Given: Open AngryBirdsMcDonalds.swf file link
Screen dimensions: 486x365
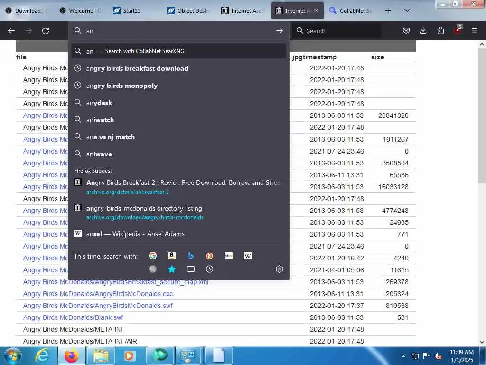Looking at the screenshot, I should [x=98, y=306].
